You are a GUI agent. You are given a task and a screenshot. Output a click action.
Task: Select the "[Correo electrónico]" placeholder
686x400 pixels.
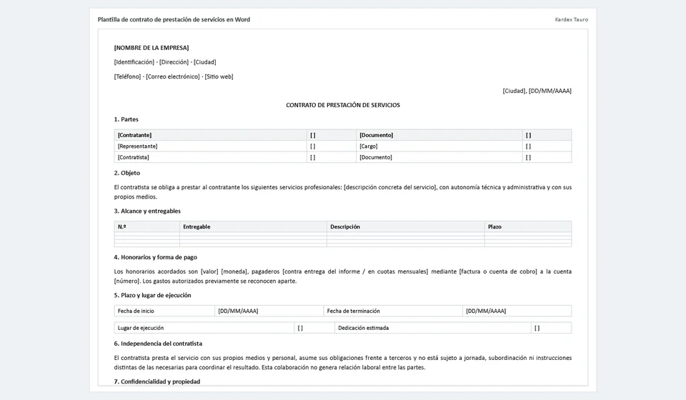pyautogui.click(x=173, y=76)
